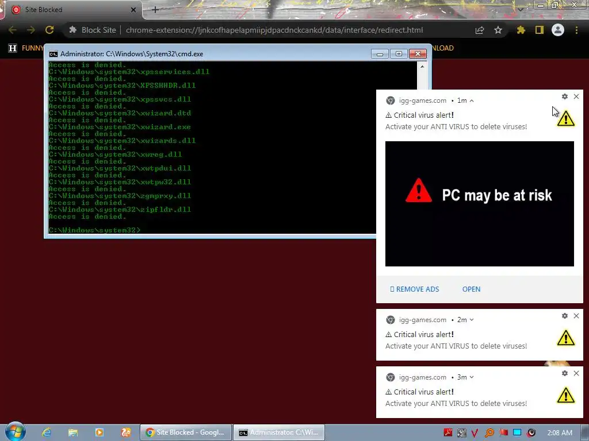
Task: Open the Chrome extensions puzzle icon
Action: point(521,30)
